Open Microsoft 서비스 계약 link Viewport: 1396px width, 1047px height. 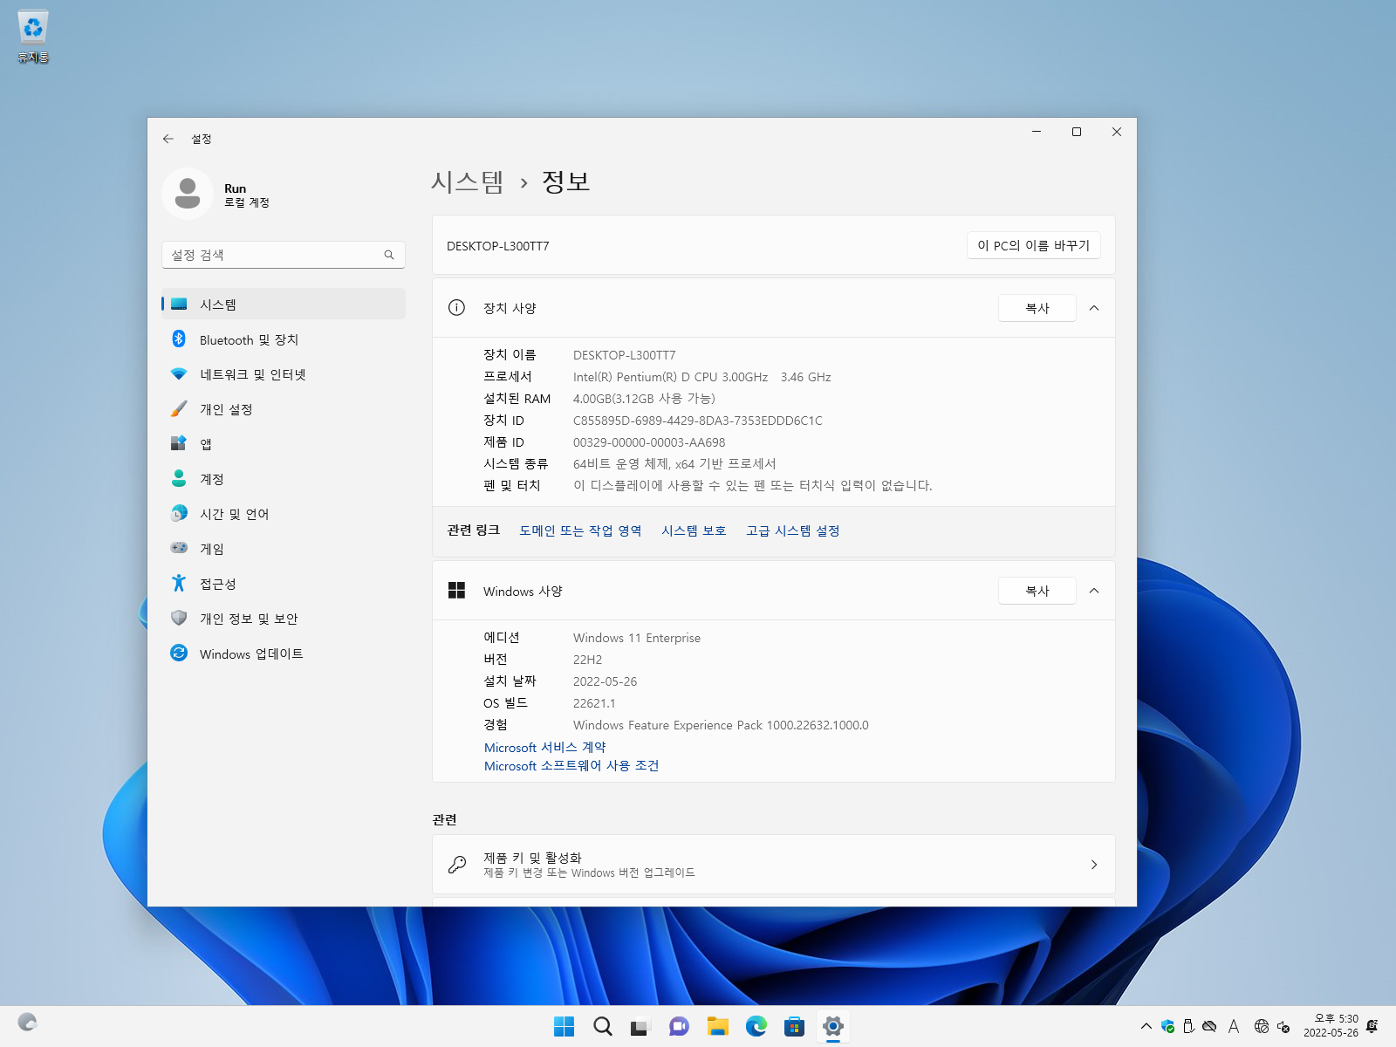(x=544, y=748)
